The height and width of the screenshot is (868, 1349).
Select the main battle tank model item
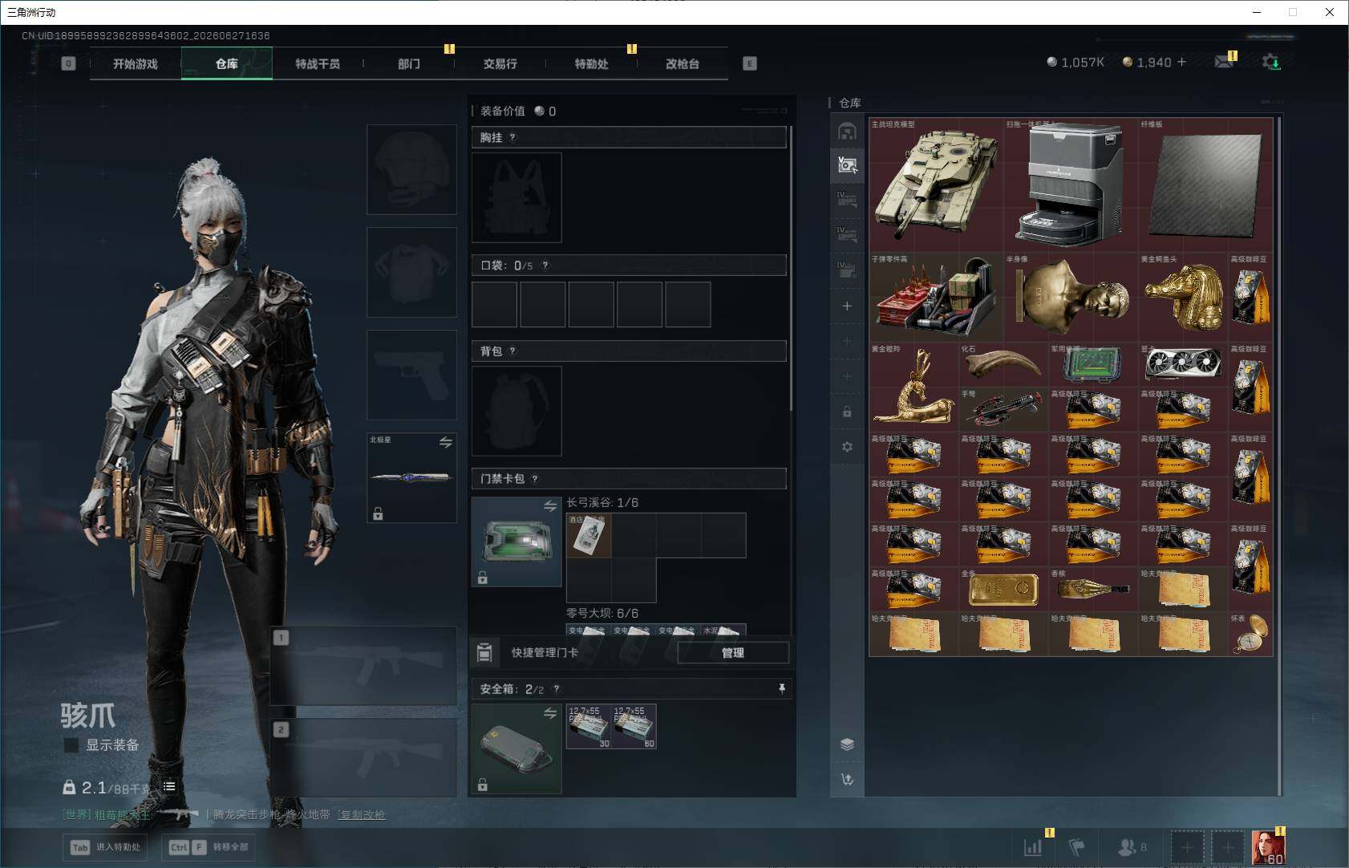click(x=936, y=185)
